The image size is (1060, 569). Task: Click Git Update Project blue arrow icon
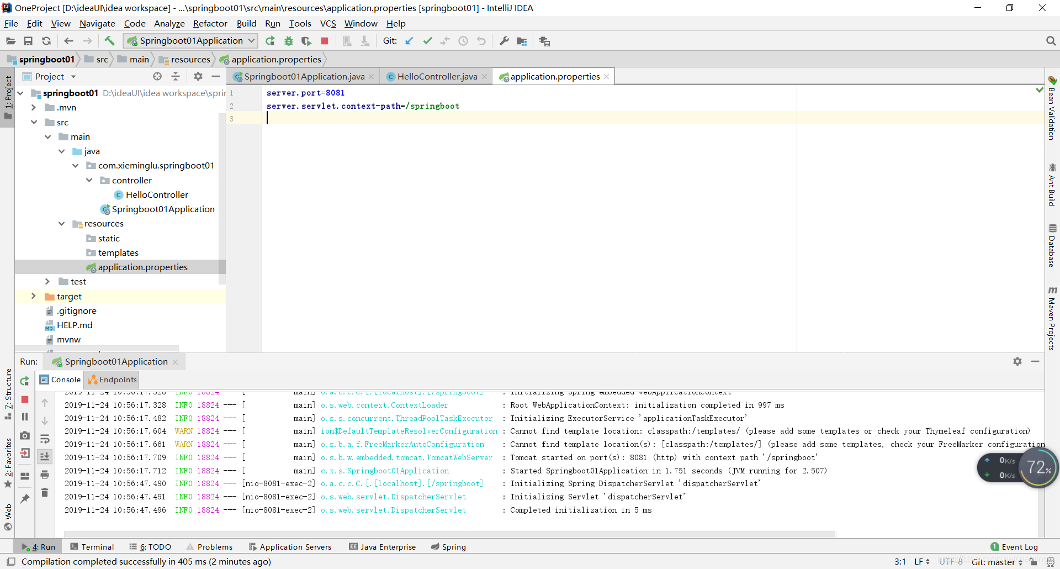click(x=409, y=41)
